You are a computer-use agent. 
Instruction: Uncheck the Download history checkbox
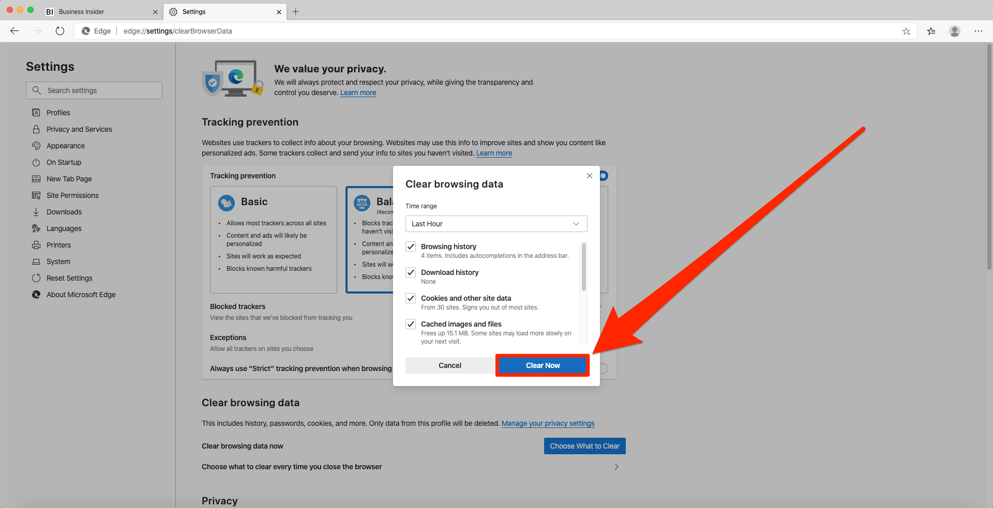pos(411,272)
